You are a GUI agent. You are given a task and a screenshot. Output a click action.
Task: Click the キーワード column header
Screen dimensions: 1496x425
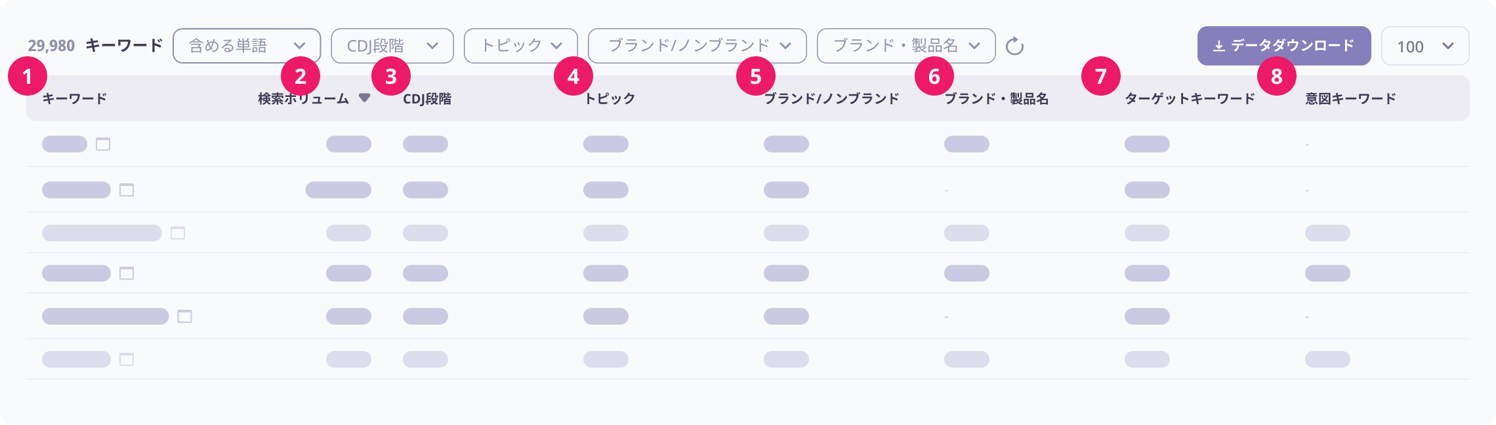click(x=75, y=99)
